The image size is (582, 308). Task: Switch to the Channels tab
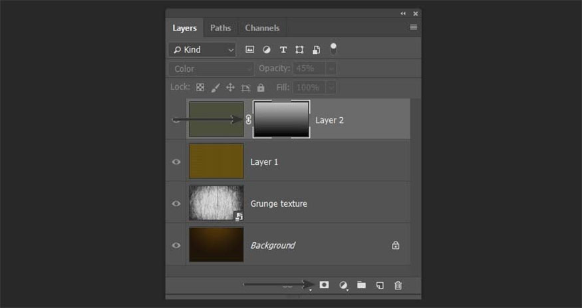click(x=262, y=28)
